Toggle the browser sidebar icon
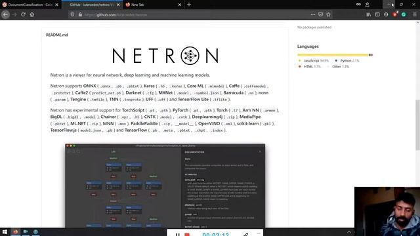 tap(377, 14)
